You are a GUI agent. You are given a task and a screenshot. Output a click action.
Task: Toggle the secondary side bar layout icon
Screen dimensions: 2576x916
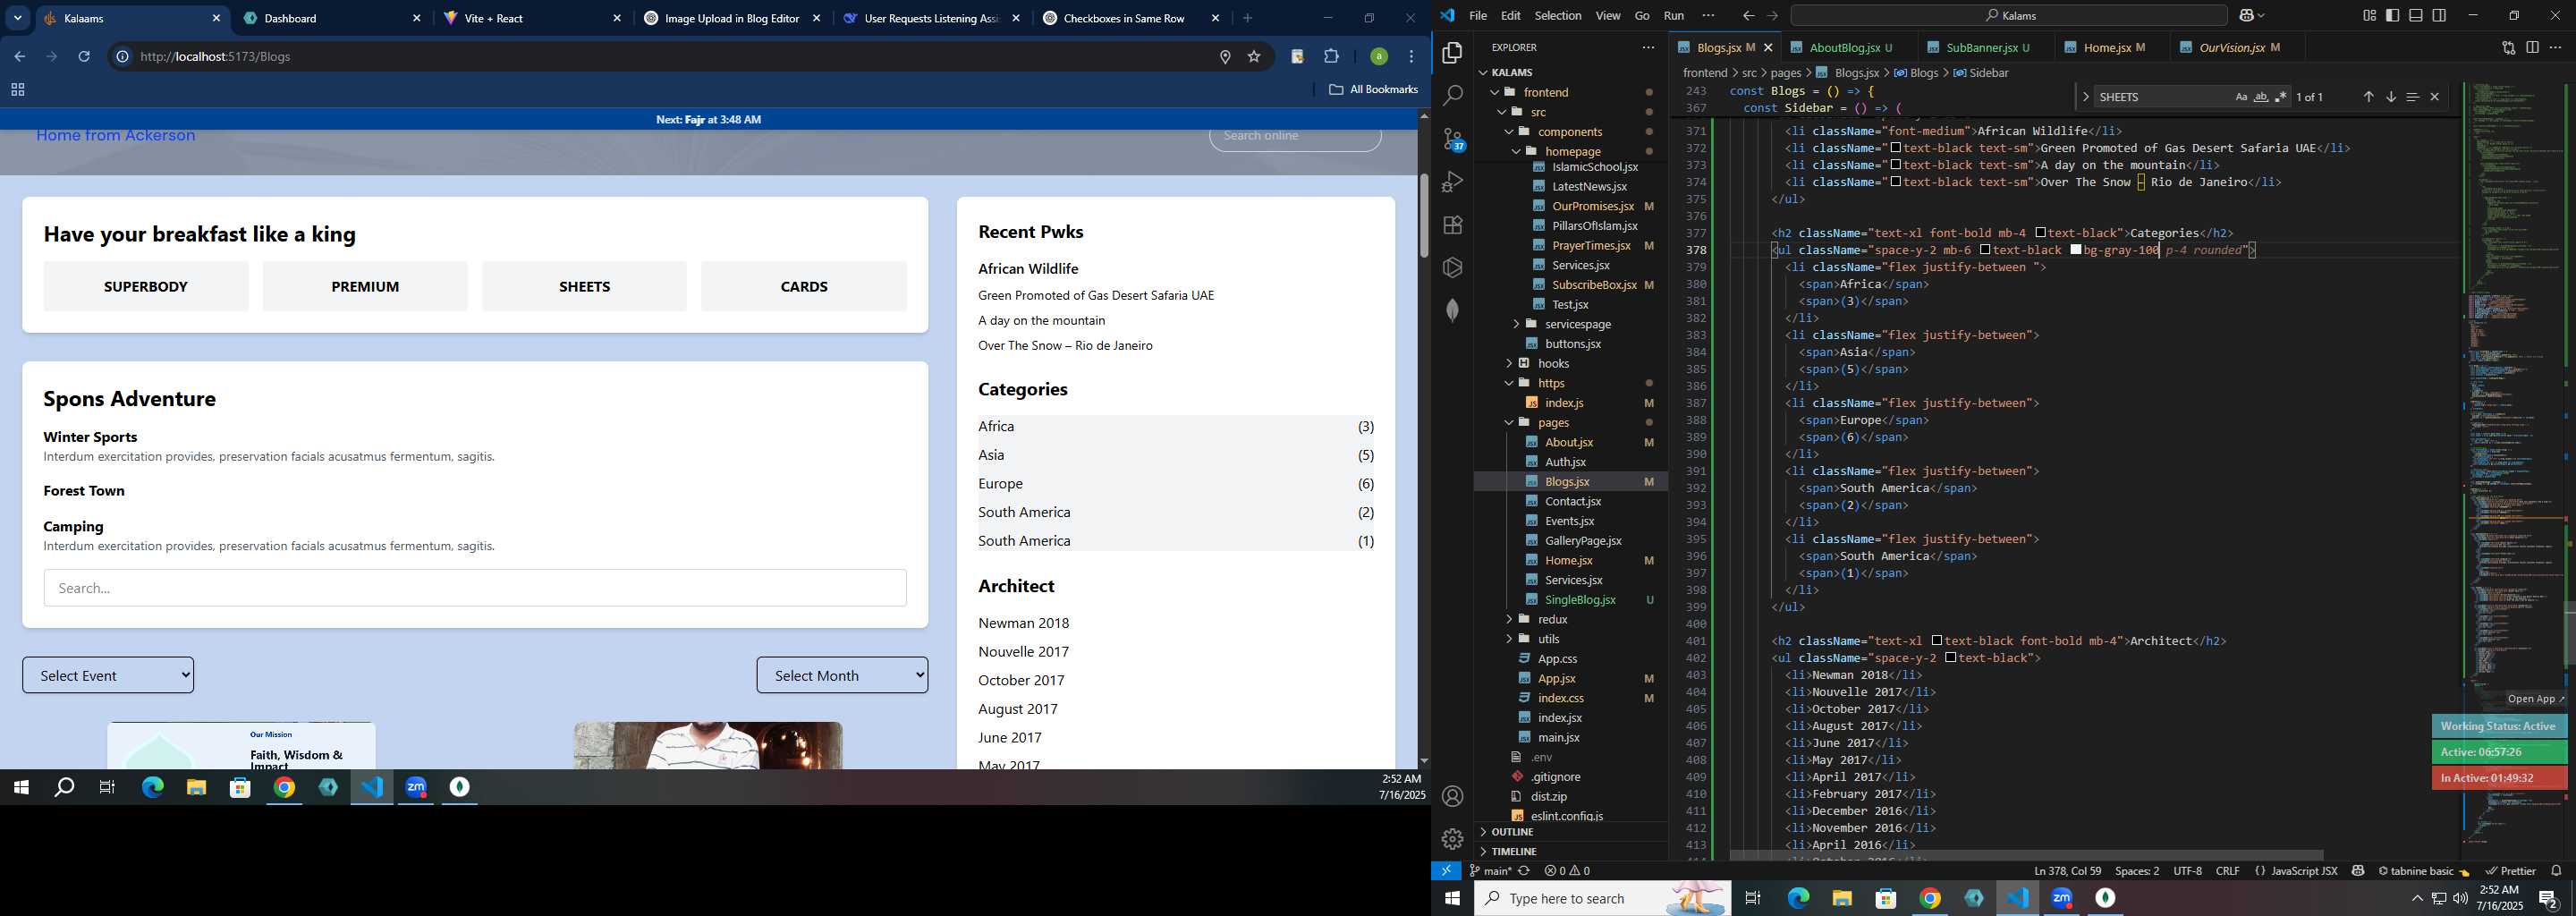click(x=2439, y=15)
